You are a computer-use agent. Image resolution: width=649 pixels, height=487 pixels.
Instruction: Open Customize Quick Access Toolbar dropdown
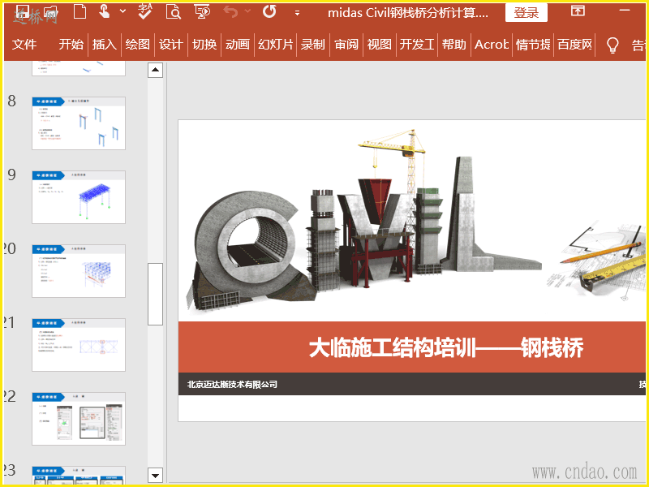pyautogui.click(x=297, y=13)
